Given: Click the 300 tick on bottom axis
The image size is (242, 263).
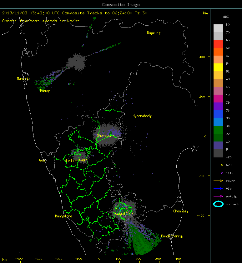Looking at the screenshot, I should tap(158, 259).
